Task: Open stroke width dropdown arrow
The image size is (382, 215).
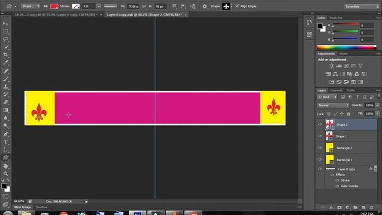Action: tap(98, 7)
